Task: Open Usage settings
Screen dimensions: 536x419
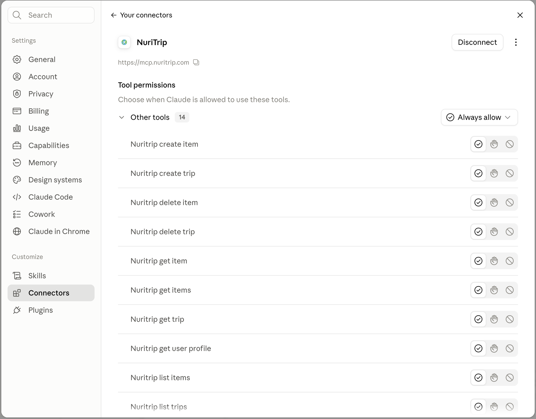Action: pyautogui.click(x=51, y=128)
